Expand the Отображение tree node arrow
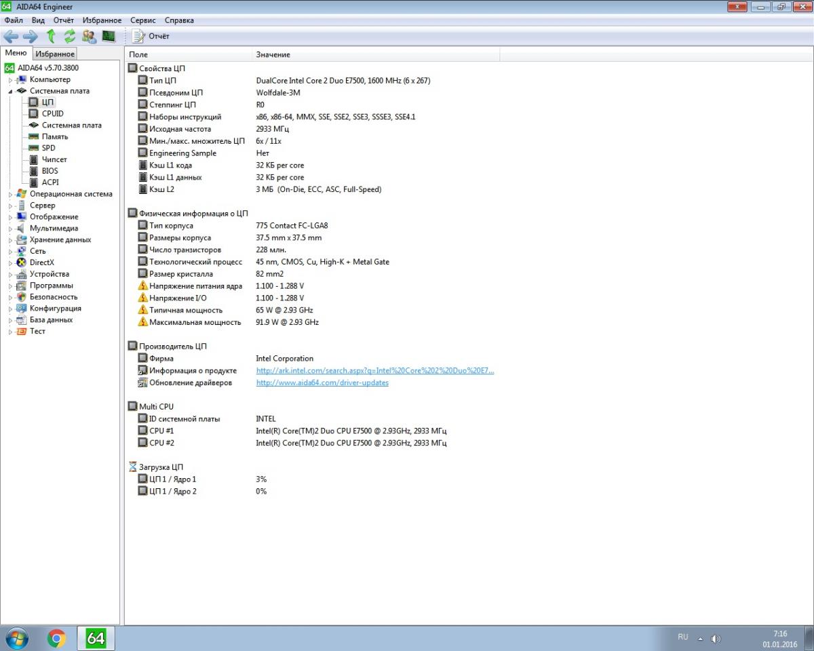814x651 pixels. (11, 217)
